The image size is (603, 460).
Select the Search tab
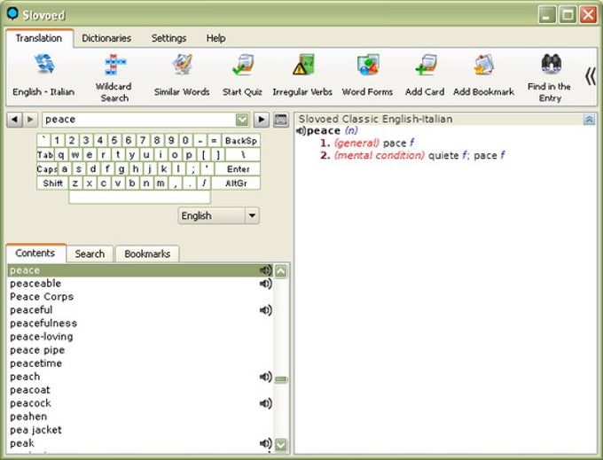90,254
